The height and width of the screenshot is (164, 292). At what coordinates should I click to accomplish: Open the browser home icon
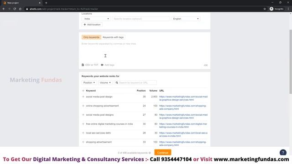pyautogui.click(x=20, y=9)
